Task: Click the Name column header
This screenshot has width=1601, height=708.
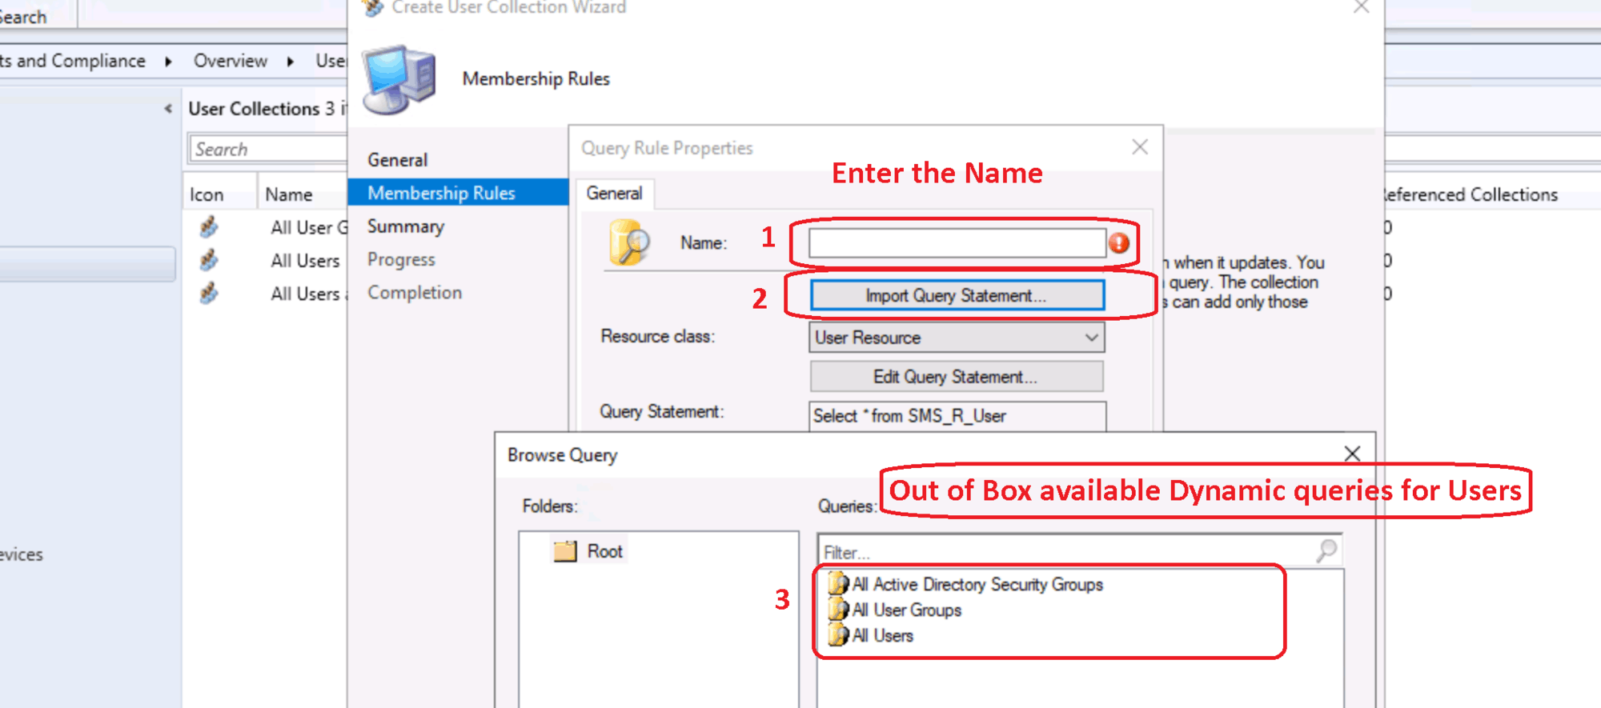Action: [289, 194]
